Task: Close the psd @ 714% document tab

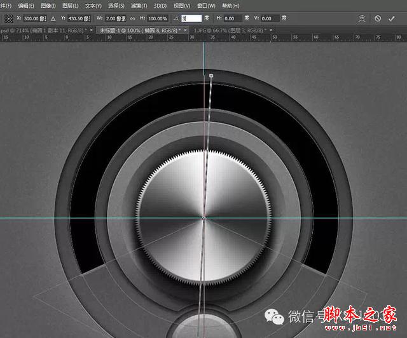Action: pos(91,30)
